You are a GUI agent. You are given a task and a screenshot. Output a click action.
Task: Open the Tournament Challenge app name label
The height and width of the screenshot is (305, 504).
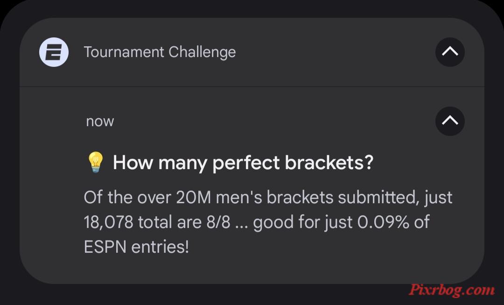pos(160,52)
